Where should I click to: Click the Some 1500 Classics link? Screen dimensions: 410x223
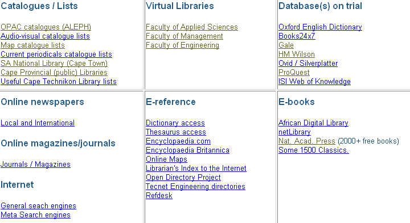pos(314,150)
